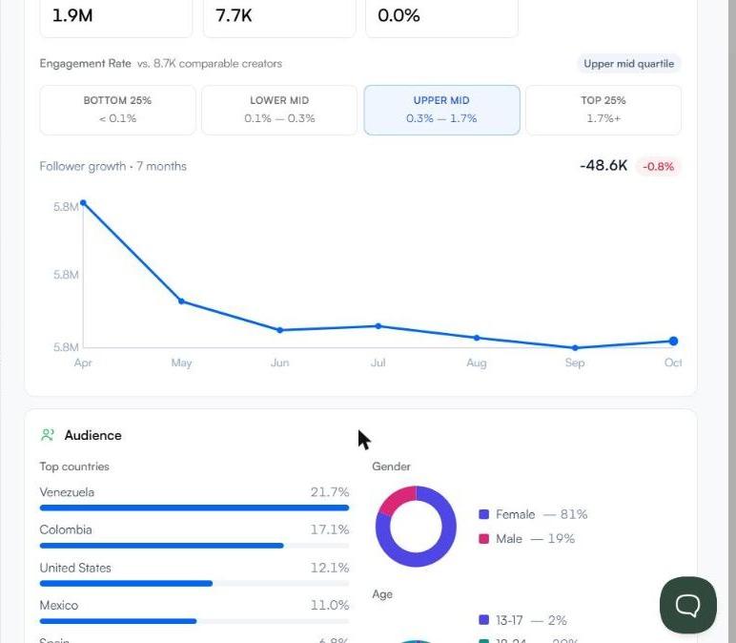Select the BOTTOM 25% quartile card
Image resolution: width=736 pixels, height=643 pixels.
pos(117,110)
